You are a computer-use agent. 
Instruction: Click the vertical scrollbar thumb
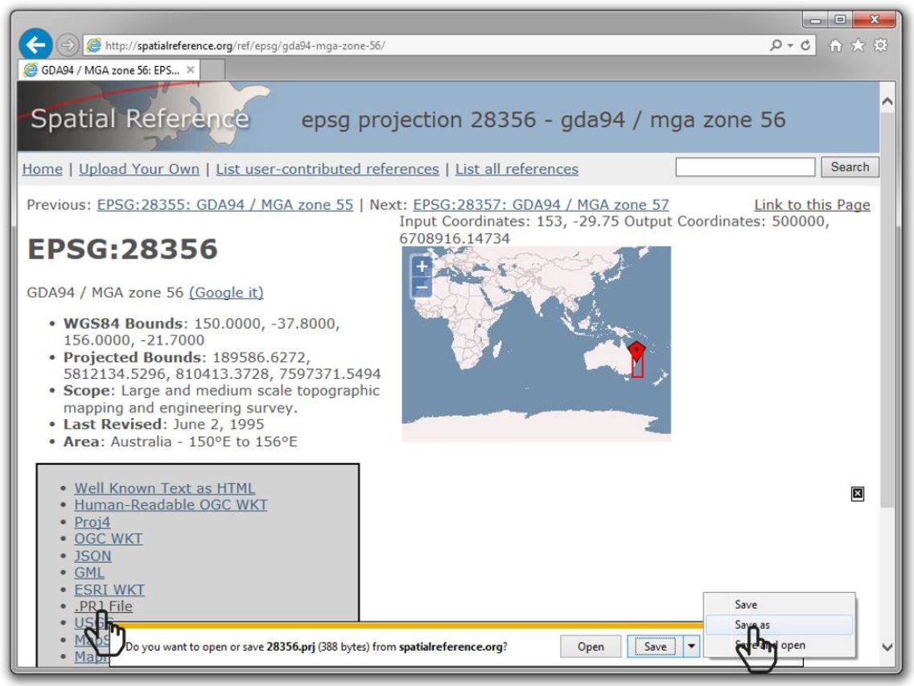[887, 309]
